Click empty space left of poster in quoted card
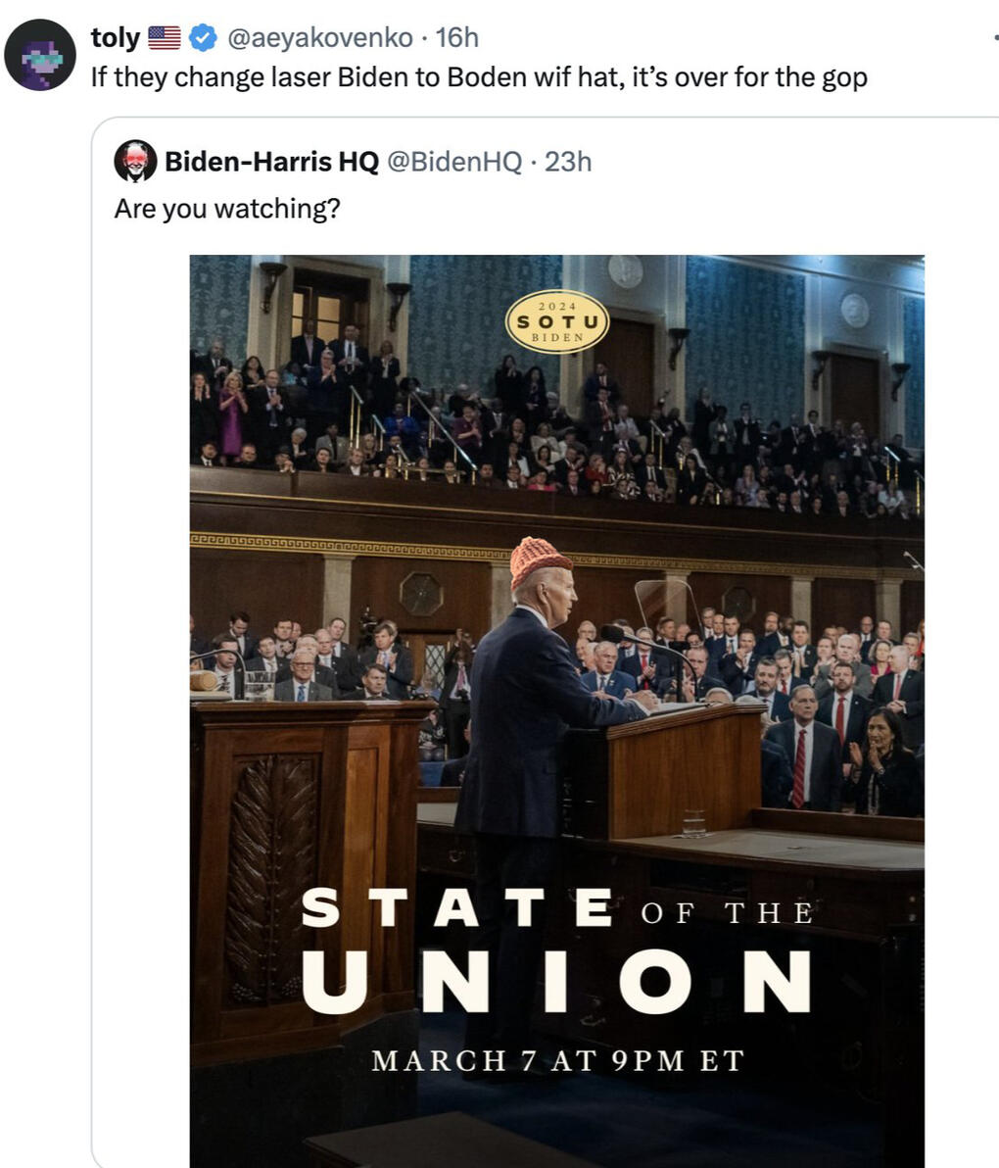Image resolution: width=999 pixels, height=1168 pixels. tap(141, 670)
